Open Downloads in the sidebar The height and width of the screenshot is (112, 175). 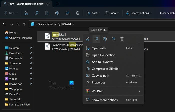click(14, 53)
